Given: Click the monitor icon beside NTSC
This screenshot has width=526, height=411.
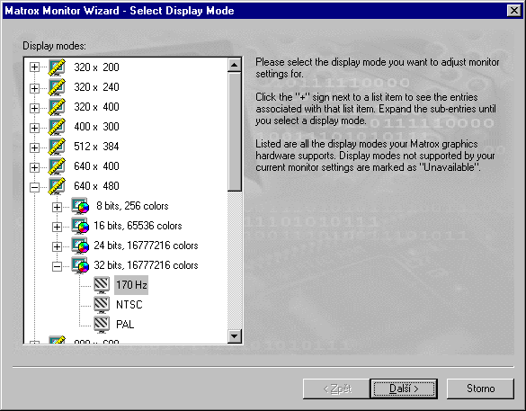Looking at the screenshot, I should coord(102,305).
